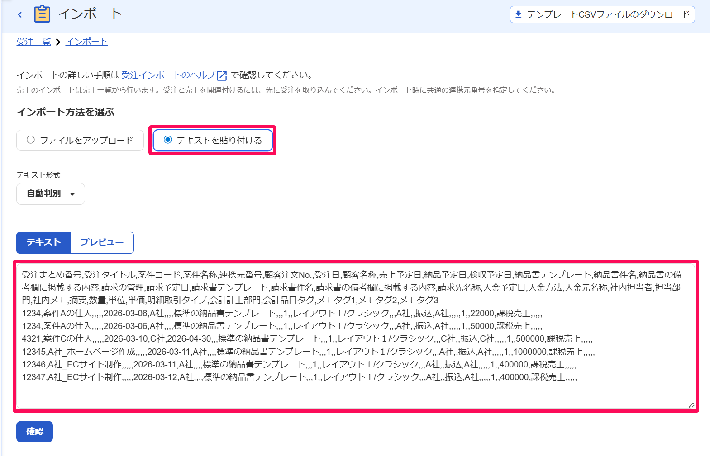Click the テキスト形式 label
Image resolution: width=710 pixels, height=456 pixels.
click(38, 175)
